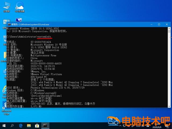Click 'X86-based PC' system type
Image resolution: width=172 pixels, height=129 pixels.
tap(39, 77)
